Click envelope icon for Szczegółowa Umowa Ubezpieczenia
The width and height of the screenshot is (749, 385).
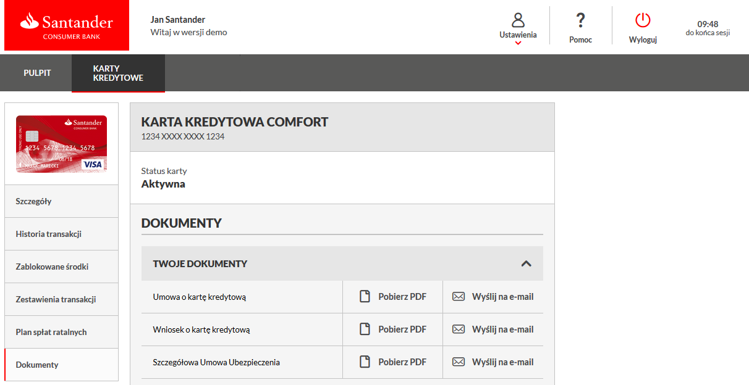pyautogui.click(x=459, y=362)
